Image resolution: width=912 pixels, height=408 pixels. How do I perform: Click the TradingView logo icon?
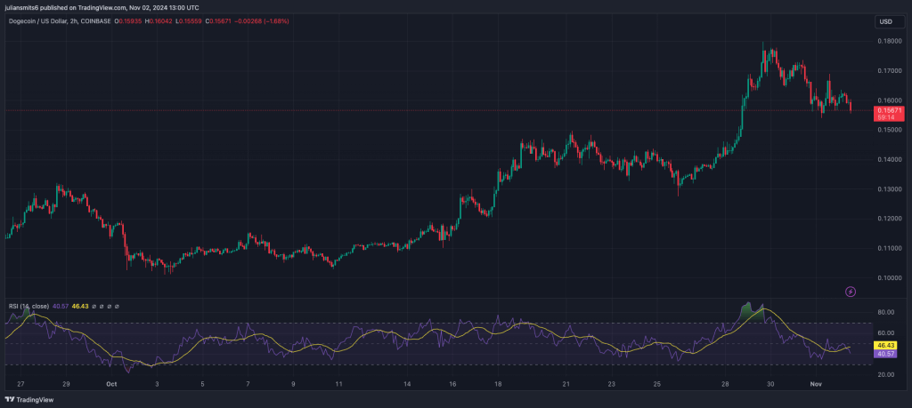click(x=11, y=399)
